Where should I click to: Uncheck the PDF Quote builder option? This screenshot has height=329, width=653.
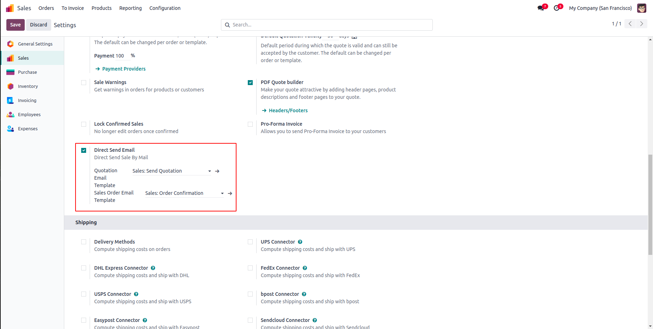[250, 83]
